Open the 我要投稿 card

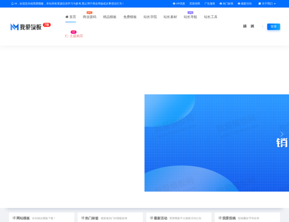pos(247,218)
